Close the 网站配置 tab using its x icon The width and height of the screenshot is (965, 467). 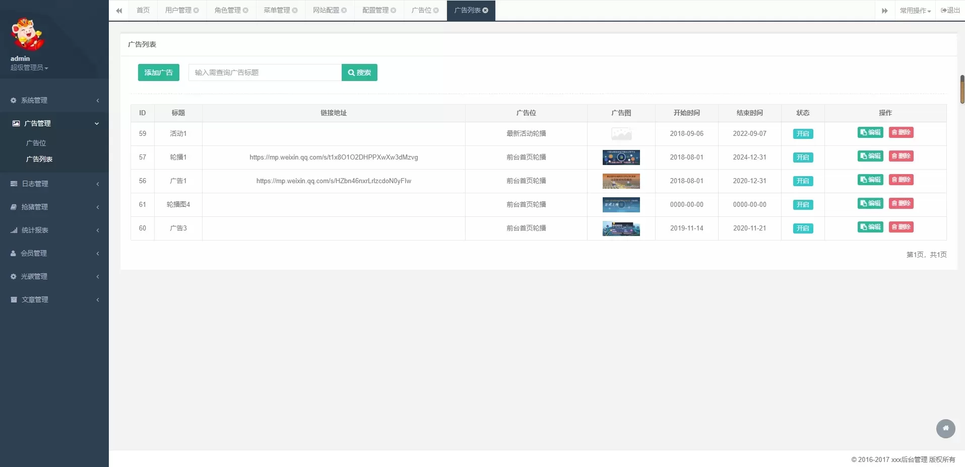pos(344,10)
